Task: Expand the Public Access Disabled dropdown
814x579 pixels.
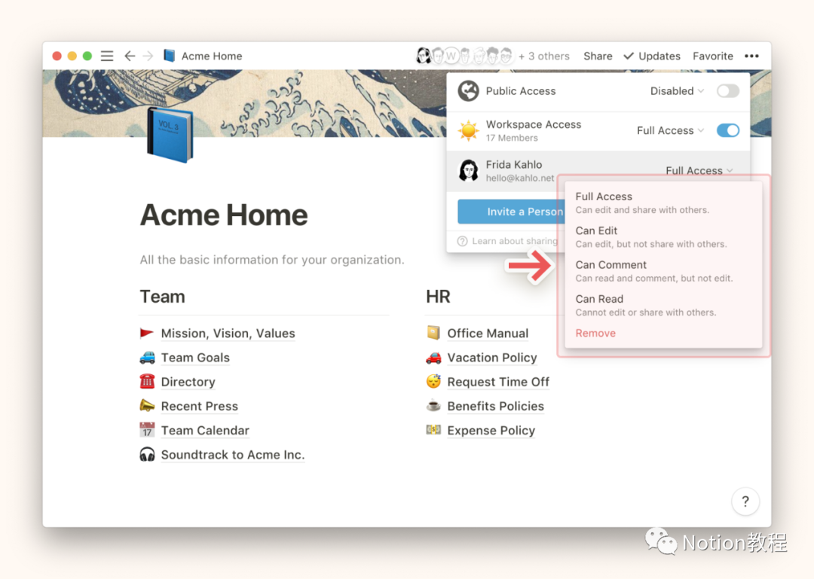Action: [x=676, y=91]
